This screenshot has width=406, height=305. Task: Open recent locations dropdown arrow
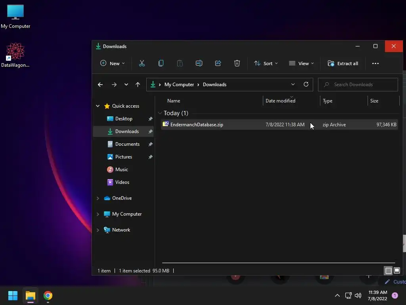[x=126, y=85]
